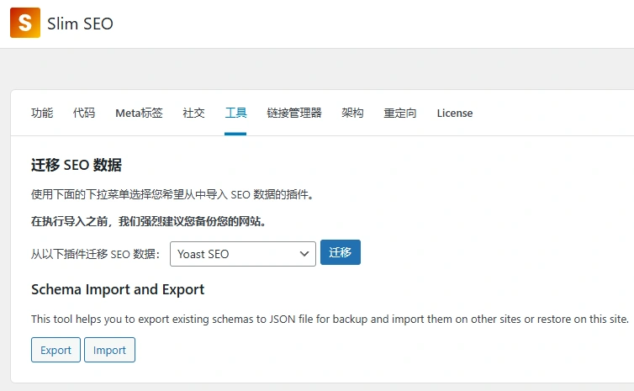Open the Meta标签 tab
Image resolution: width=634 pixels, height=391 pixels.
pos(139,113)
